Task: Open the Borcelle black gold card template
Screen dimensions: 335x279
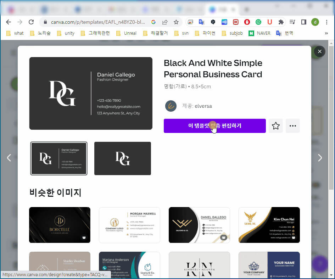Action: pos(60,225)
